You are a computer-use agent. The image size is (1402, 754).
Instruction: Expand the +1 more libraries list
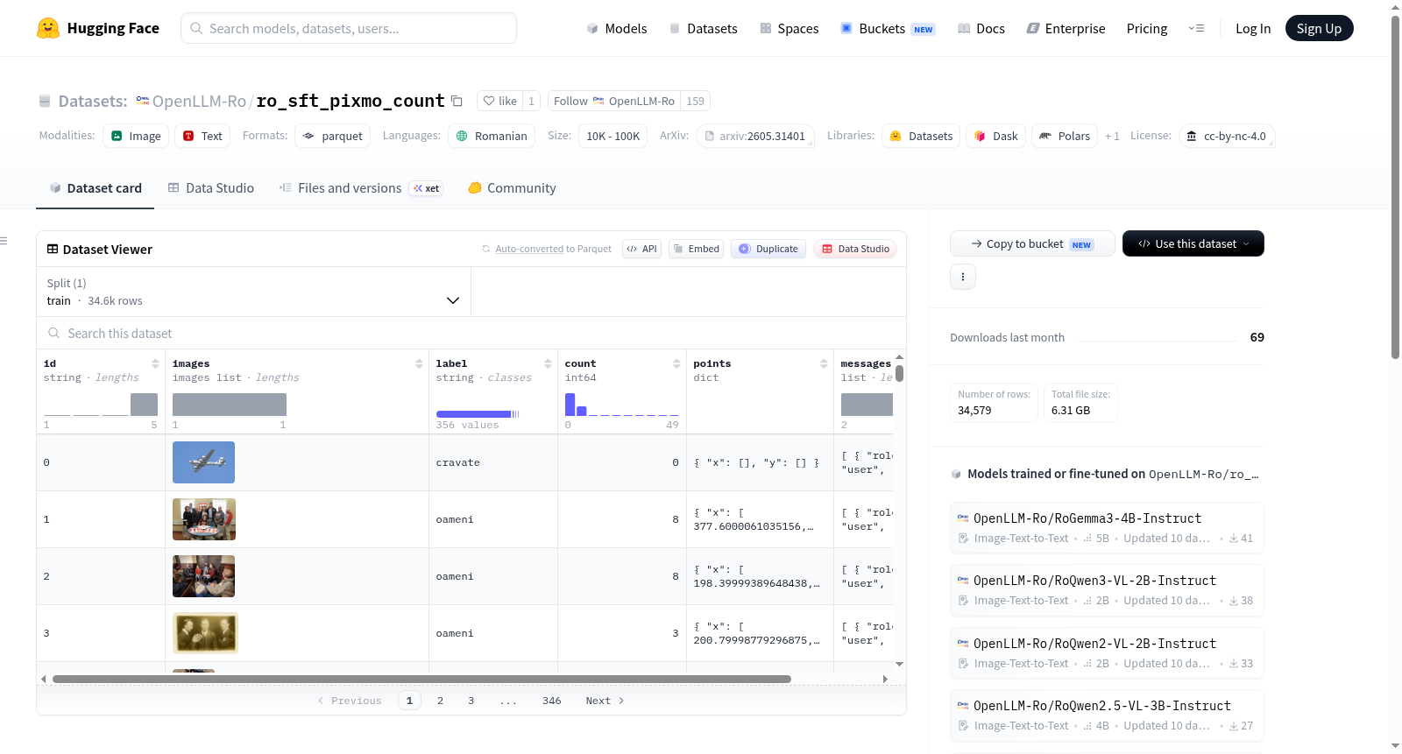point(1112,136)
